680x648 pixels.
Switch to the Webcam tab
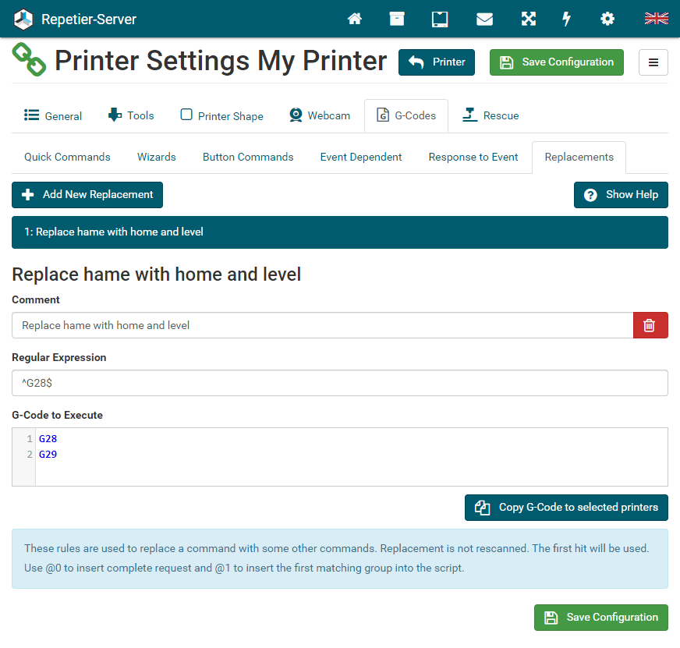(x=320, y=116)
